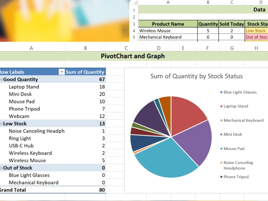268x201 pixels.
Task: Click the Noise Canceling Headphone legend entry
Action: (237, 165)
